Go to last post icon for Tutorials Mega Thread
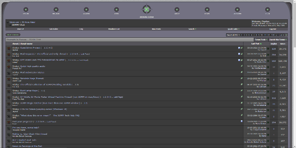 point(268,80)
